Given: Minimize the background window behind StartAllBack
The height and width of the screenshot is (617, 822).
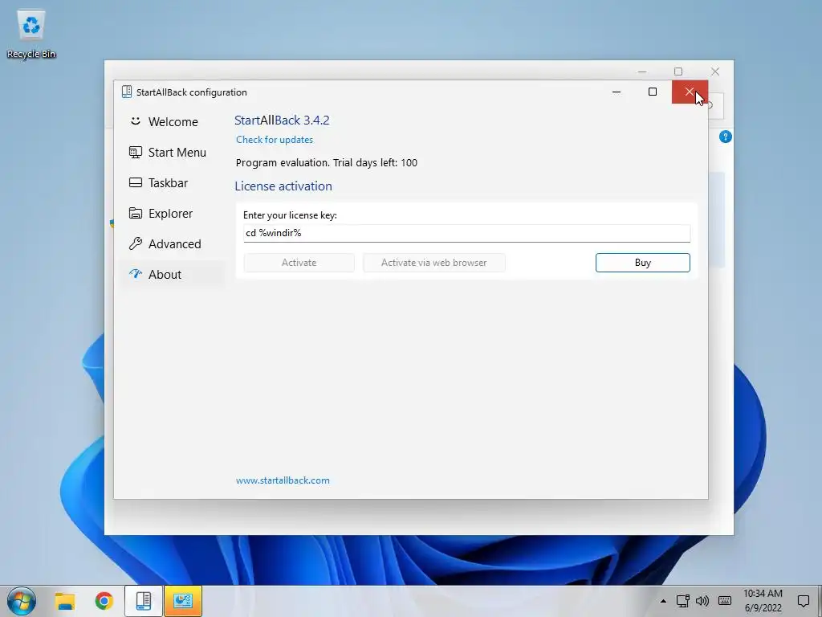Looking at the screenshot, I should [642, 72].
